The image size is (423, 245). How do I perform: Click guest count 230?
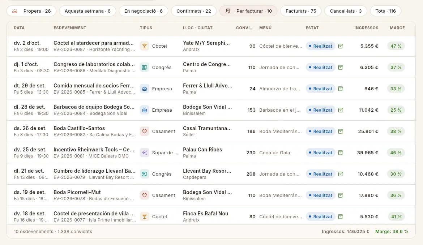click(x=251, y=152)
